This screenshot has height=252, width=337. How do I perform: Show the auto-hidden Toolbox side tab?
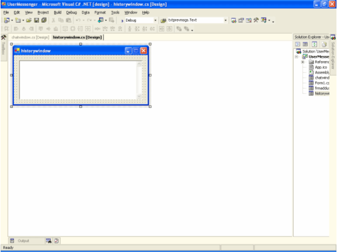coord(4,47)
